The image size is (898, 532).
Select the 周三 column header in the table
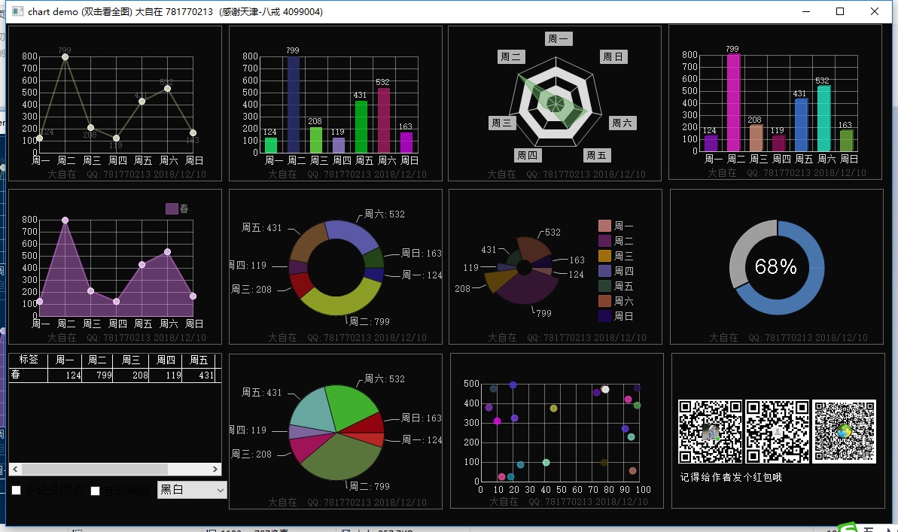coord(130,360)
